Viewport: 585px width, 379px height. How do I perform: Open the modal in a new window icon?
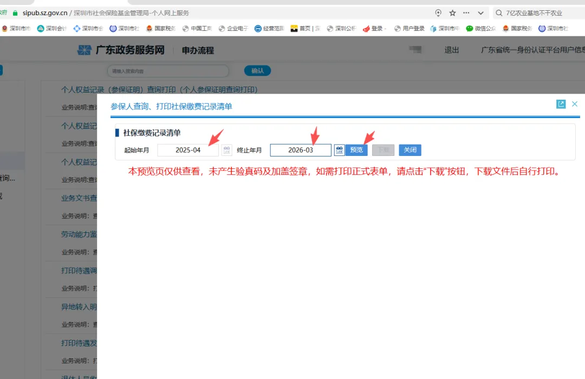tap(561, 104)
